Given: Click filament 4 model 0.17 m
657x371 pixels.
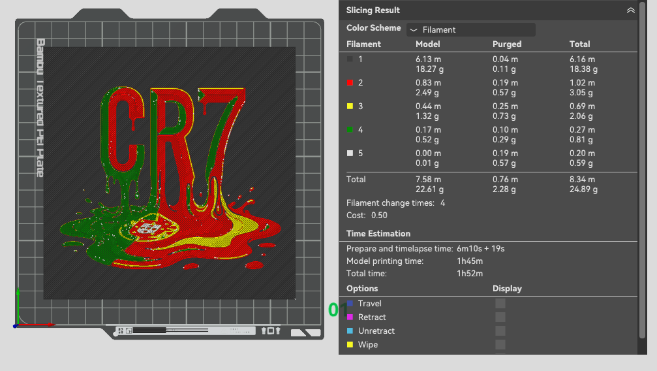Looking at the screenshot, I should (x=428, y=130).
